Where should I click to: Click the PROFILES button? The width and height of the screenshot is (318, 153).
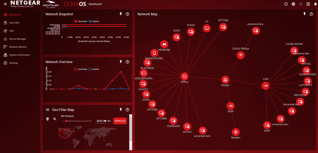click(x=120, y=121)
